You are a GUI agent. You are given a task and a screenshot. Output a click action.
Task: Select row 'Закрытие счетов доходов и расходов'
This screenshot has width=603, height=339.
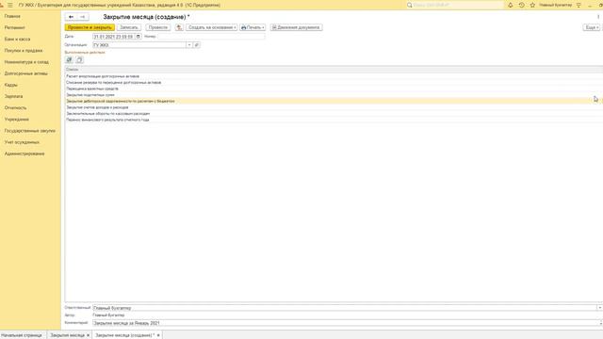pyautogui.click(x=334, y=107)
